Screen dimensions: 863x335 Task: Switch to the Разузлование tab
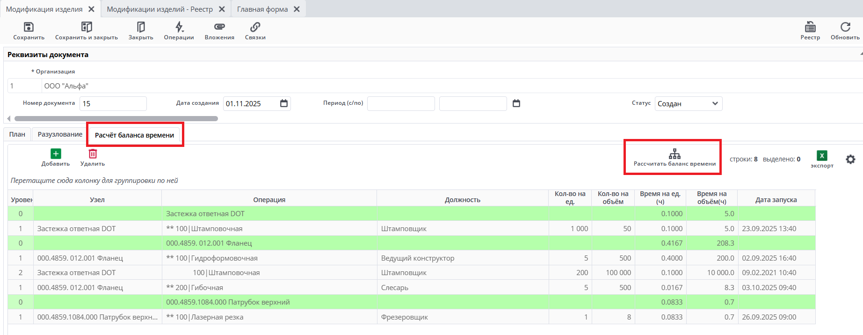coord(60,134)
